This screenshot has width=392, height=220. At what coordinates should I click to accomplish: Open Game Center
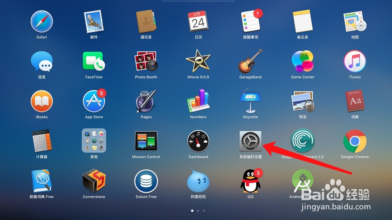click(x=303, y=61)
